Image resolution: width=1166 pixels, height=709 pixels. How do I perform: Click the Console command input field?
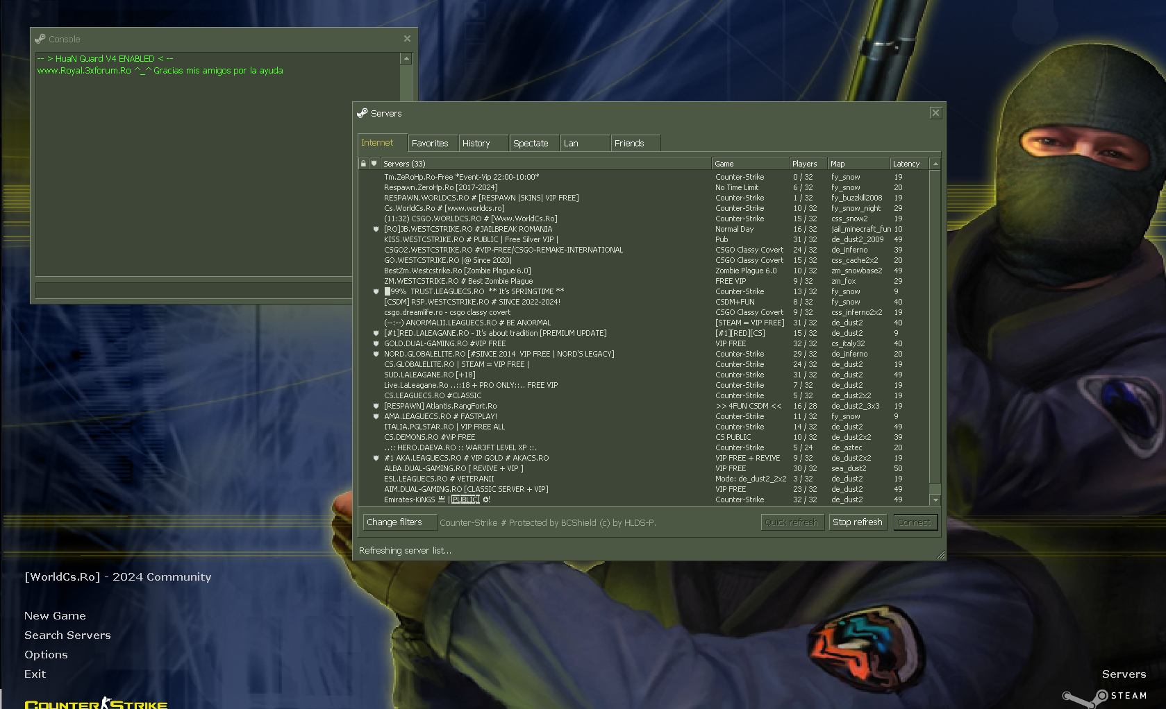194,289
